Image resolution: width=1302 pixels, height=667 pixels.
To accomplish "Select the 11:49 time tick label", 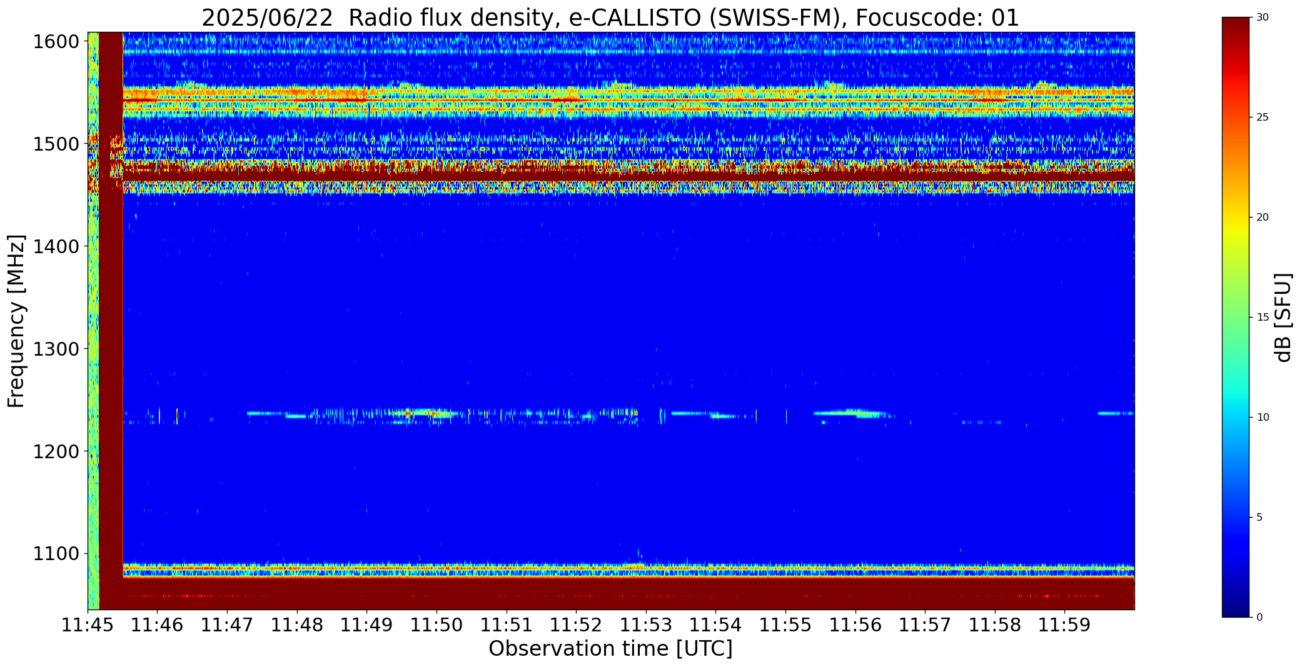I will point(367,625).
